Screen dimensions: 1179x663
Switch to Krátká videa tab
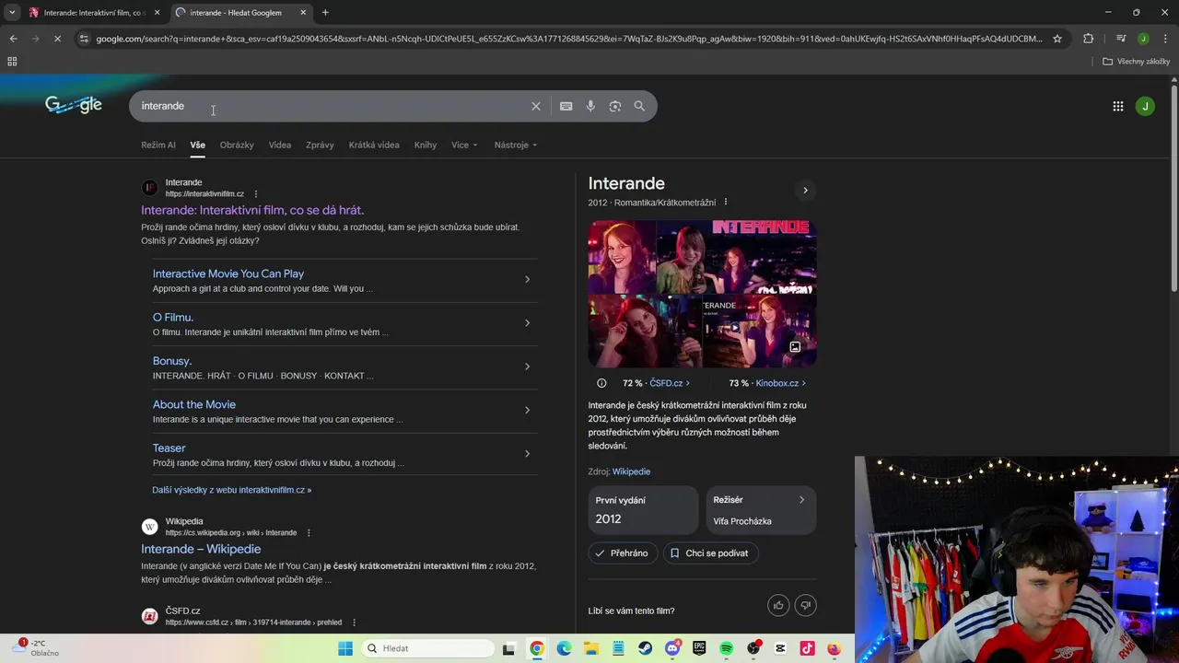374,145
